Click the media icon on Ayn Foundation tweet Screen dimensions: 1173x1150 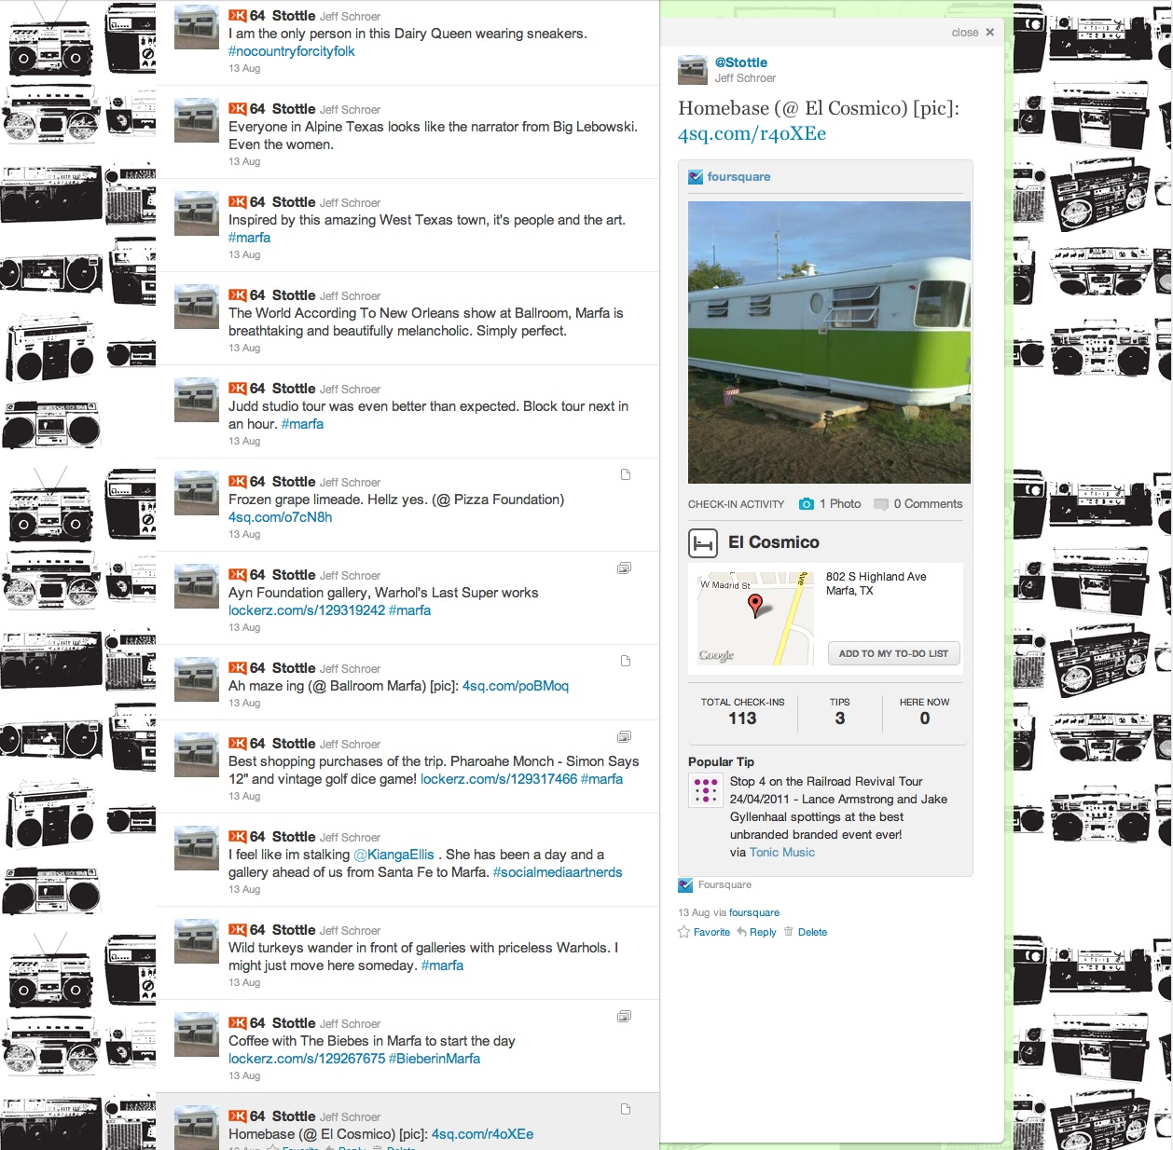click(x=624, y=568)
